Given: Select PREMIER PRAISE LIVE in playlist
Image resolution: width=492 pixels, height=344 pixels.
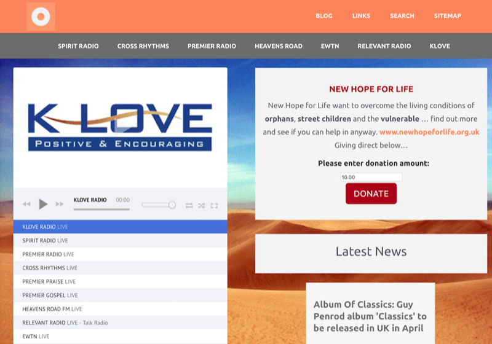Looking at the screenshot, I should click(x=120, y=282).
